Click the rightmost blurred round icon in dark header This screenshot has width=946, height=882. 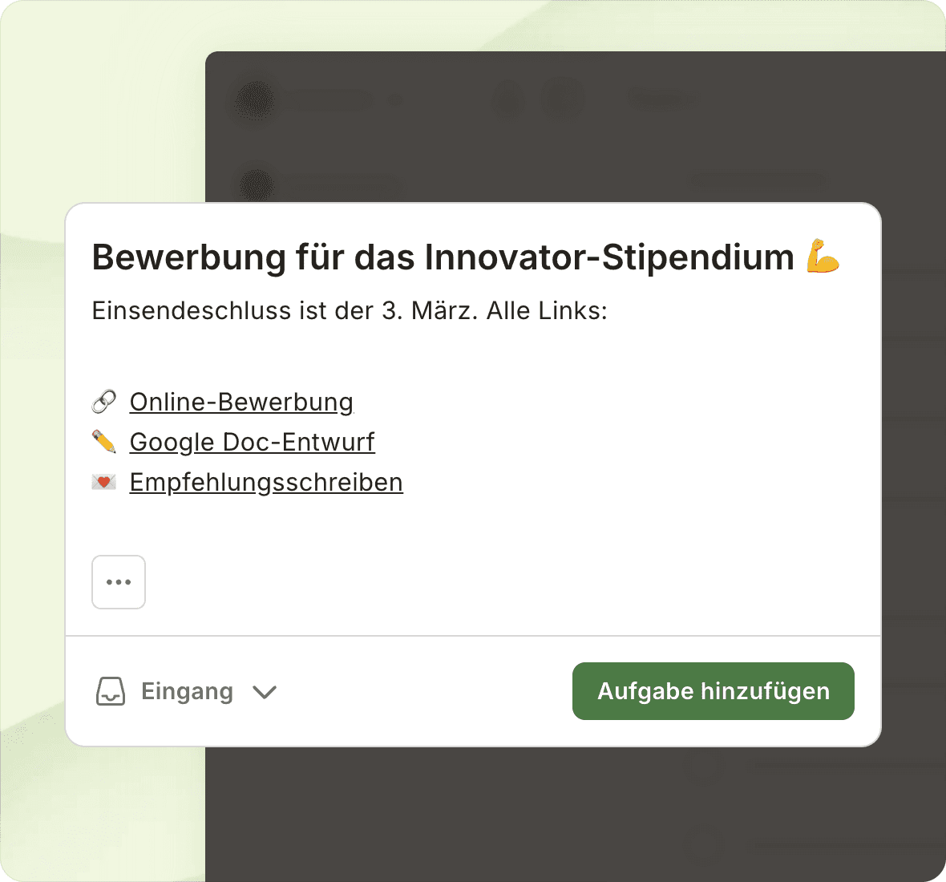563,100
